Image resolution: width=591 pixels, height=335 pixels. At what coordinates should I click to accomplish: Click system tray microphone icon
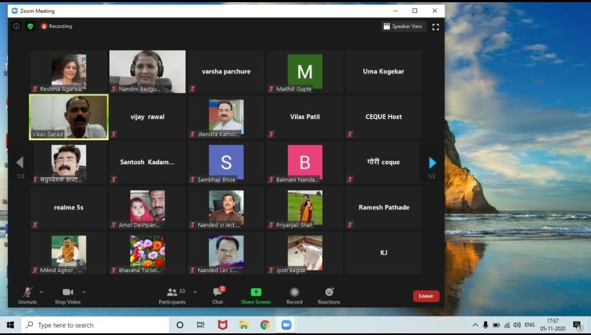pos(485,325)
